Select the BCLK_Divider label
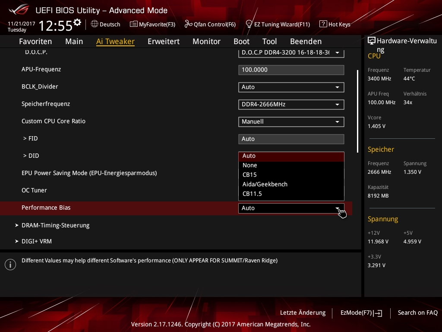Viewport: 442px width, 332px height. tap(40, 86)
